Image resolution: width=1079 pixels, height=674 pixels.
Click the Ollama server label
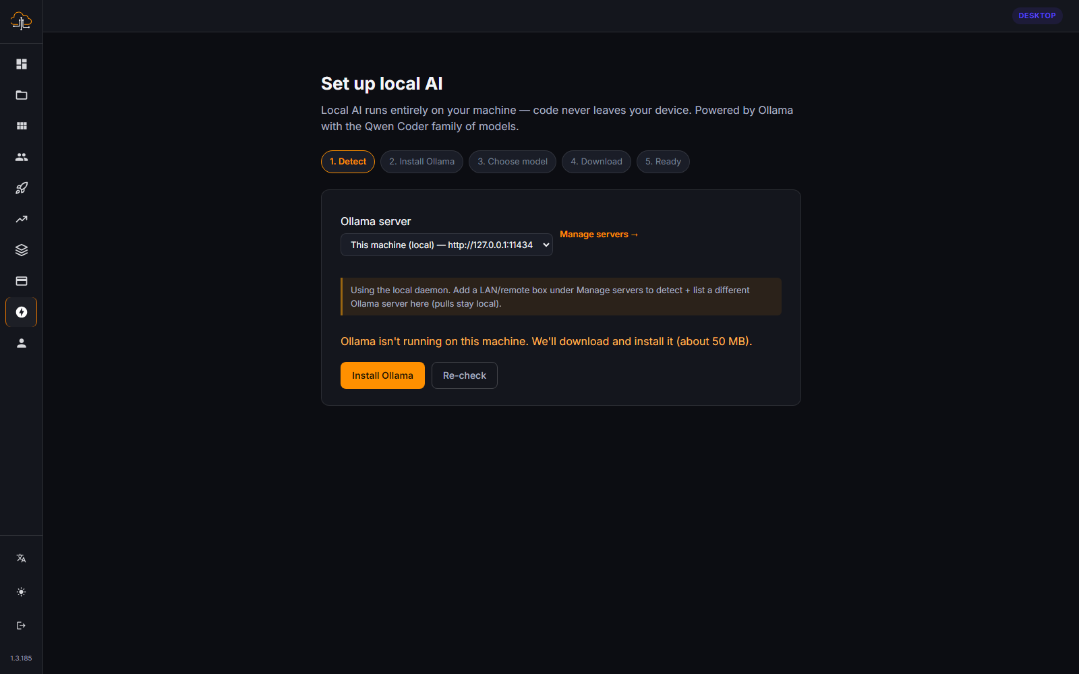pos(376,221)
